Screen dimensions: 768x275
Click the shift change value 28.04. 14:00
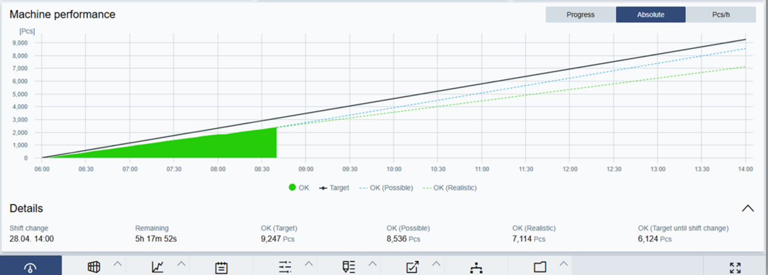coord(32,239)
